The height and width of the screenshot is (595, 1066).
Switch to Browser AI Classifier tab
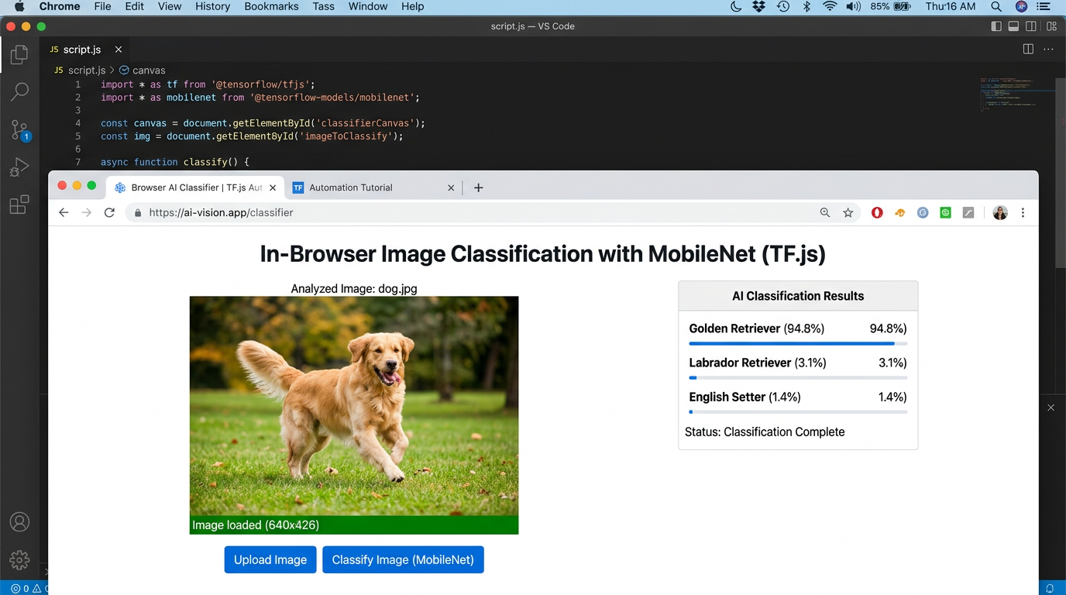point(195,187)
